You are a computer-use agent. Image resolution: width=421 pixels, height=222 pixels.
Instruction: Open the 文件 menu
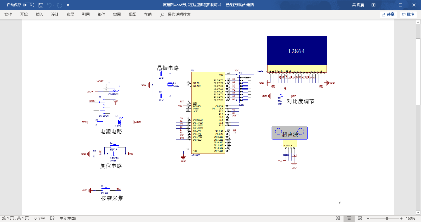coord(8,14)
